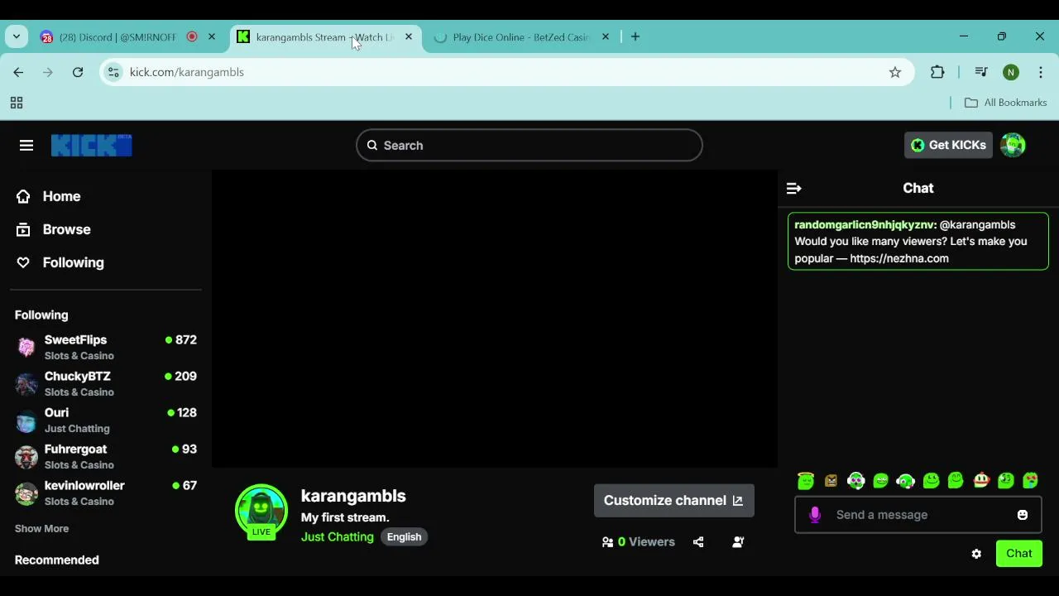Open Chrome profile N avatar
This screenshot has width=1059, height=596.
pyautogui.click(x=1011, y=72)
